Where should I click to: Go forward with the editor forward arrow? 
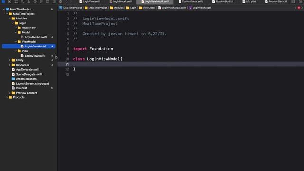coord(71,1)
